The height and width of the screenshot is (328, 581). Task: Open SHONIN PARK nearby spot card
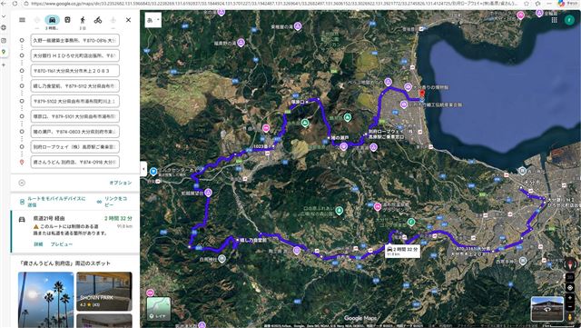pos(104,292)
